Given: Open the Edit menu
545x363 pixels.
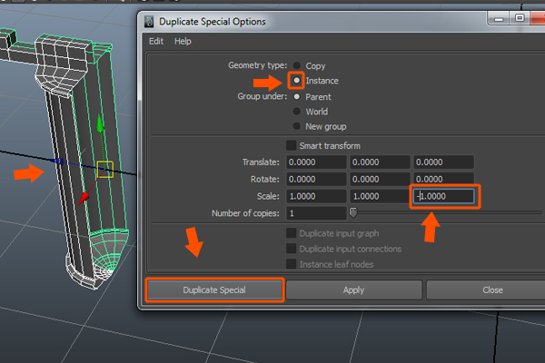Looking at the screenshot, I should click(x=156, y=41).
